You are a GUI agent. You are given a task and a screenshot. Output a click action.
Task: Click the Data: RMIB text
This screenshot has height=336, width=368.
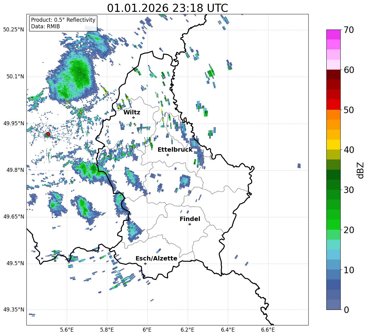45,26
